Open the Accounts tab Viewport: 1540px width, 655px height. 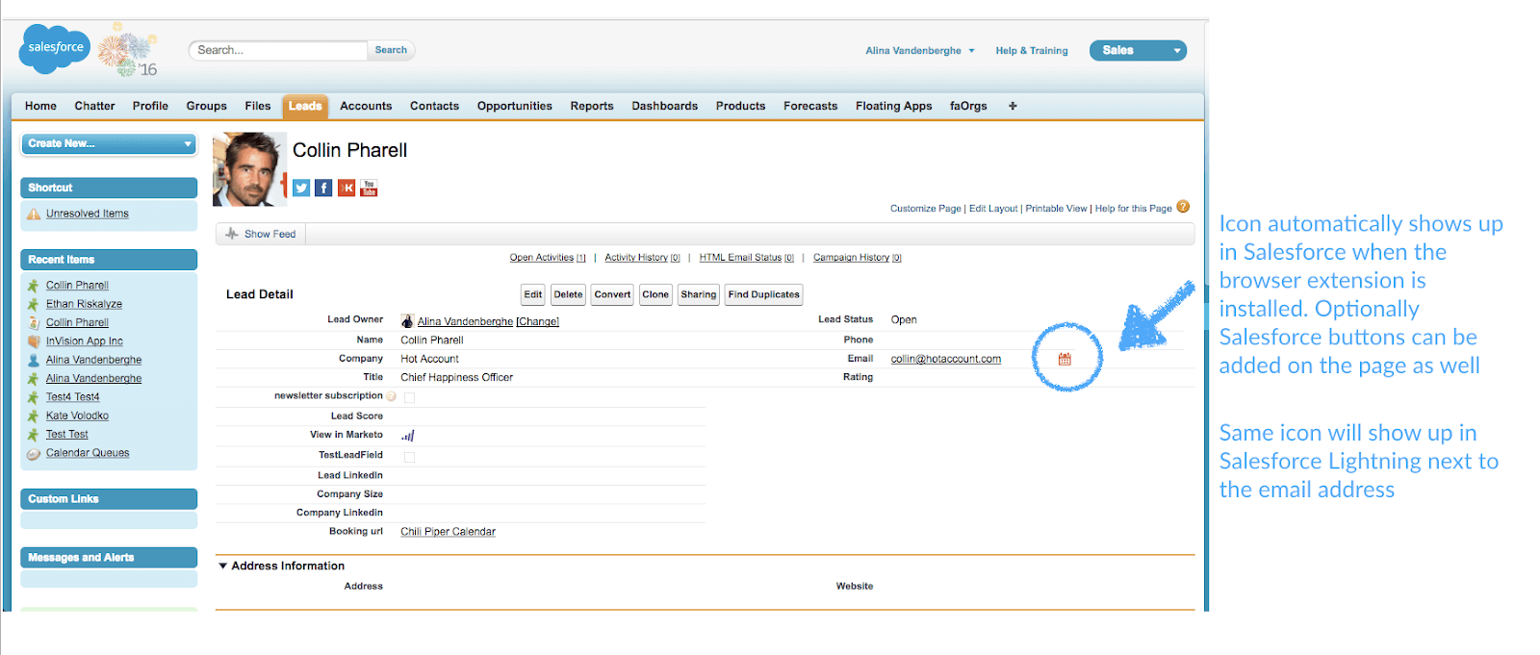(x=366, y=106)
